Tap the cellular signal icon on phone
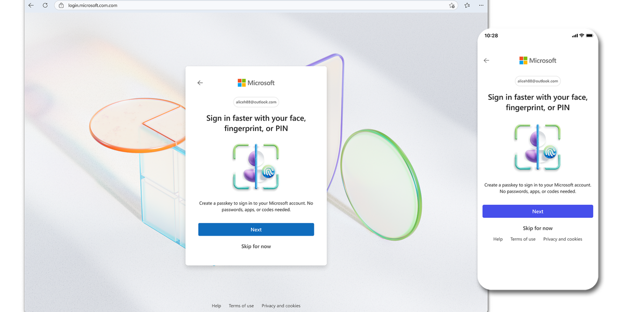The height and width of the screenshot is (312, 624). (575, 36)
